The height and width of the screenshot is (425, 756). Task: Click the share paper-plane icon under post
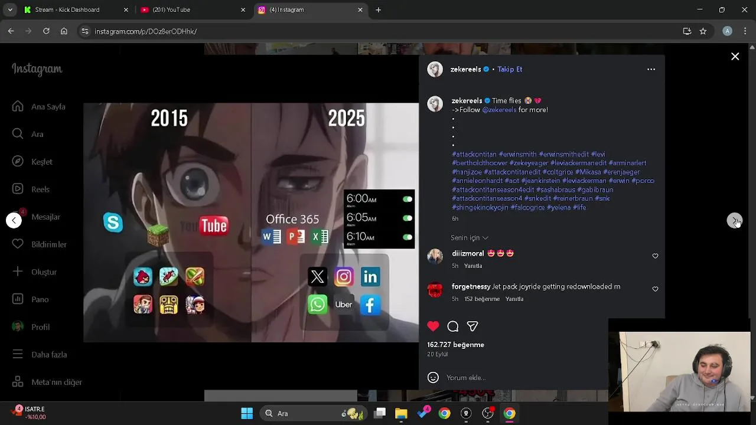(472, 326)
